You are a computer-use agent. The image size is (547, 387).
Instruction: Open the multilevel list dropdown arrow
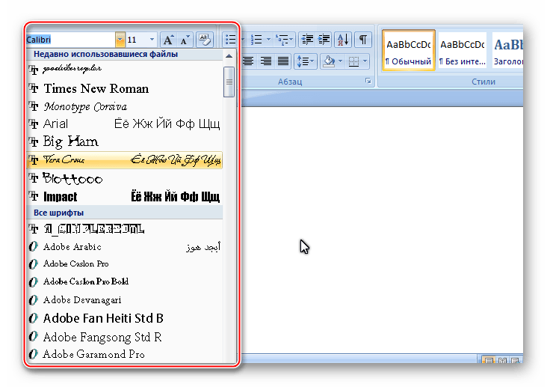(x=291, y=40)
